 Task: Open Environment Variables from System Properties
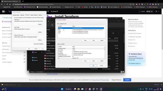point(38,44)
